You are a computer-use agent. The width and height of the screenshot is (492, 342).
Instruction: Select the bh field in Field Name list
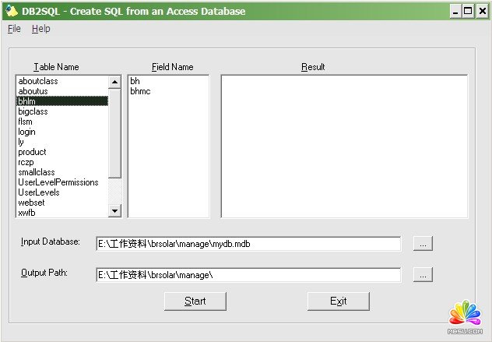(x=135, y=81)
